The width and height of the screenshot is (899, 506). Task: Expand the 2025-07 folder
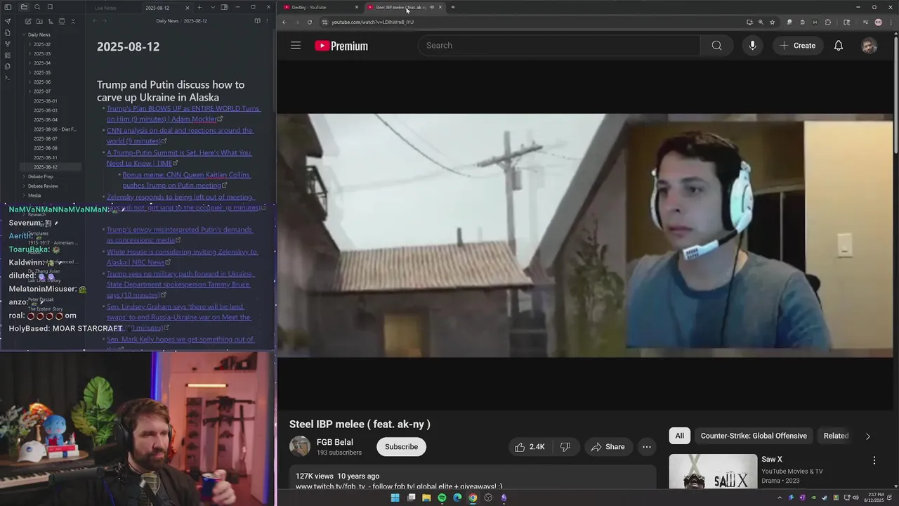pos(29,91)
